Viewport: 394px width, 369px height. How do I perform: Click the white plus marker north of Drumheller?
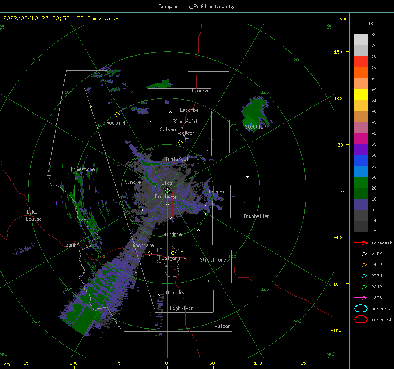tap(247, 176)
